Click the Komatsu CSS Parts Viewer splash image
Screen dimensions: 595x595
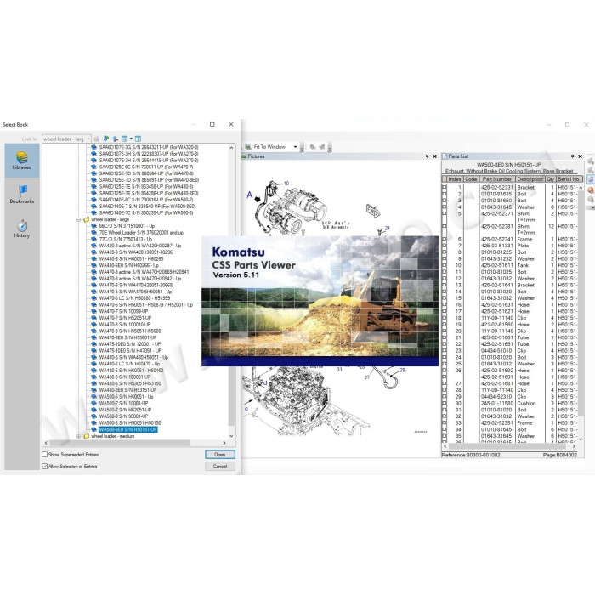tap(320, 301)
